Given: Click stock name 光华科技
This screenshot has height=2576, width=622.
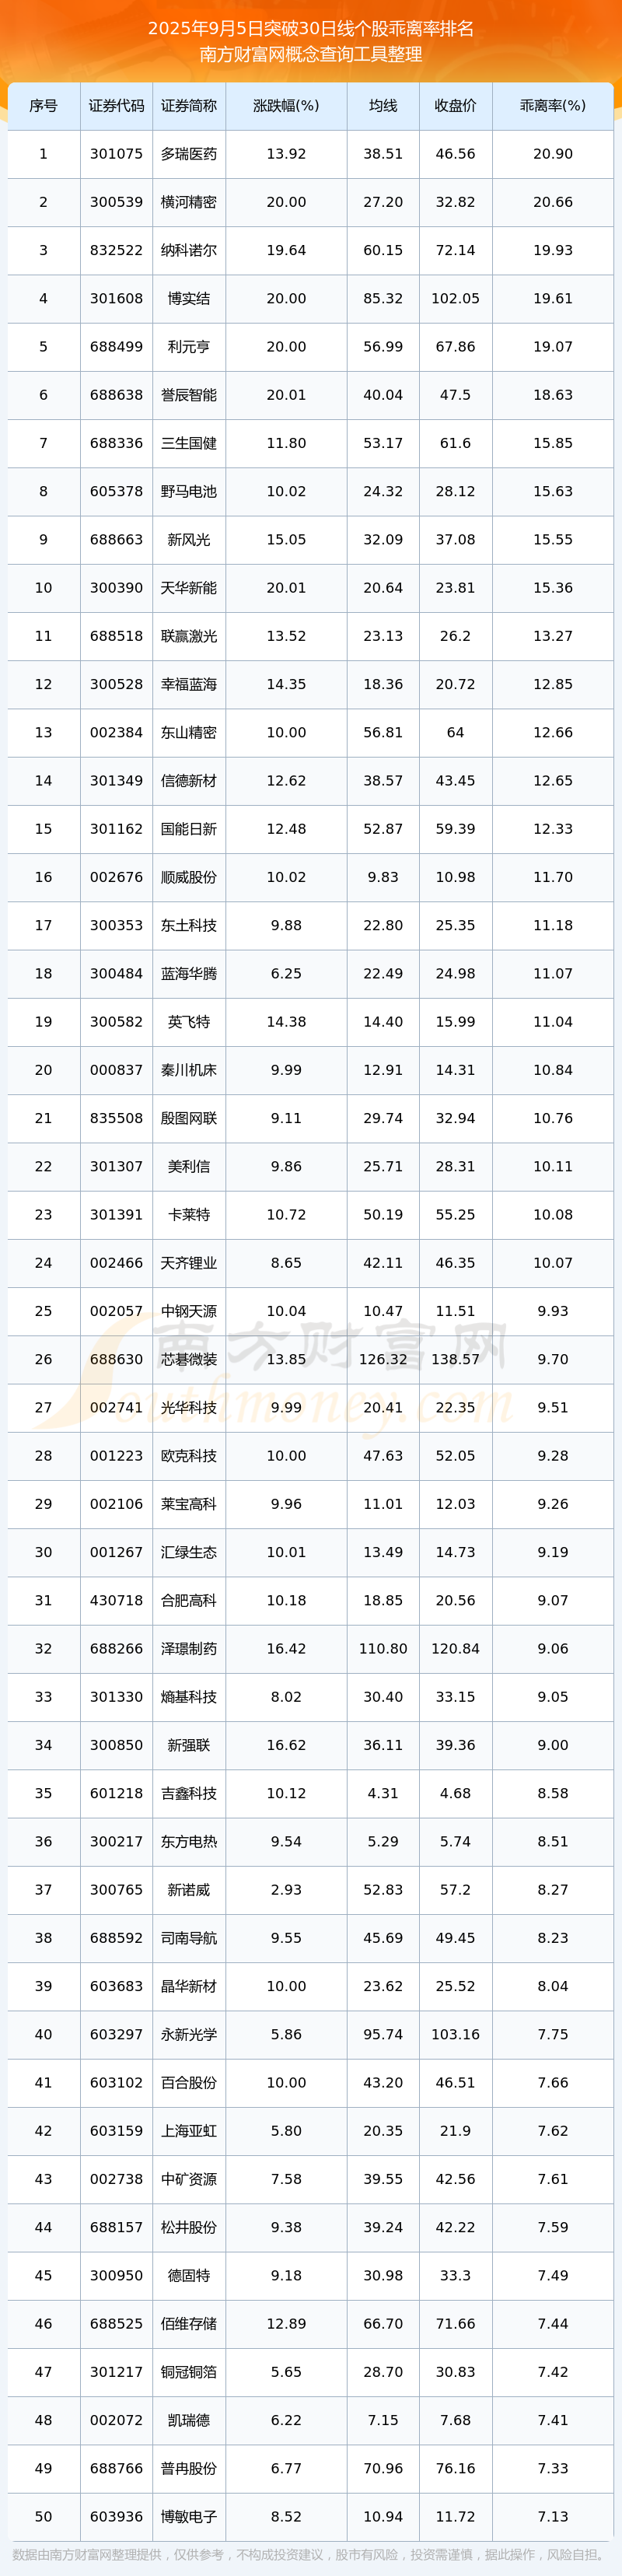Looking at the screenshot, I should (189, 1408).
